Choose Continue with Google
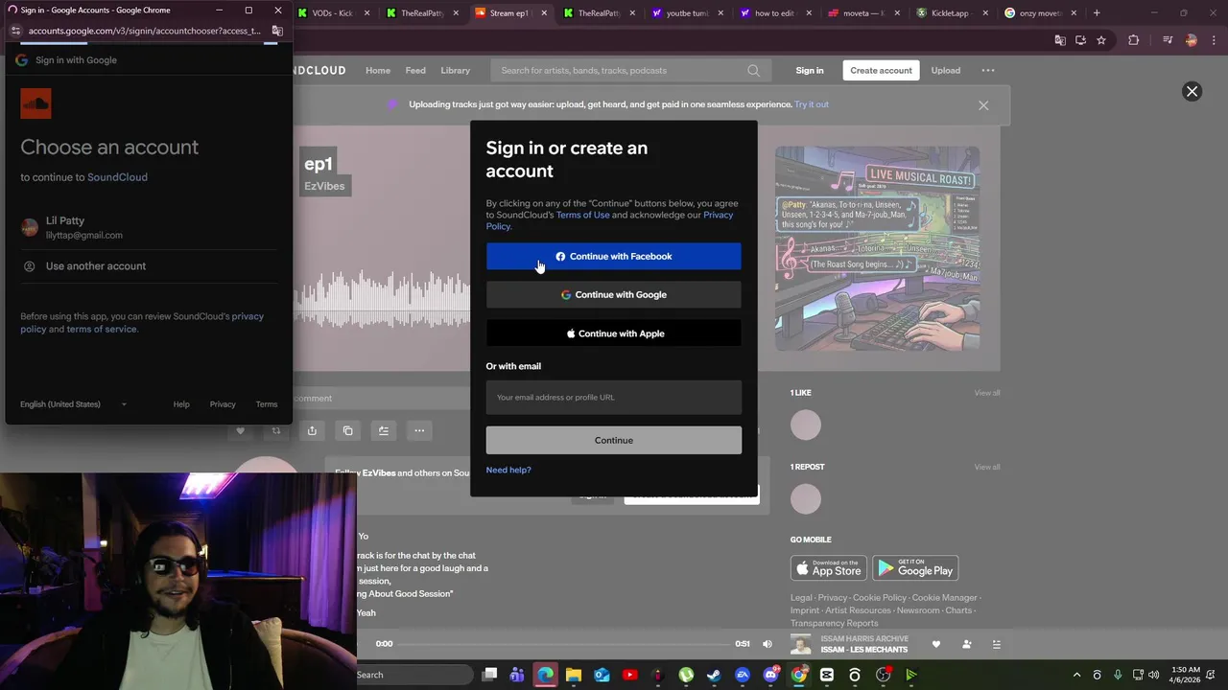1228x690 pixels. [x=613, y=294]
